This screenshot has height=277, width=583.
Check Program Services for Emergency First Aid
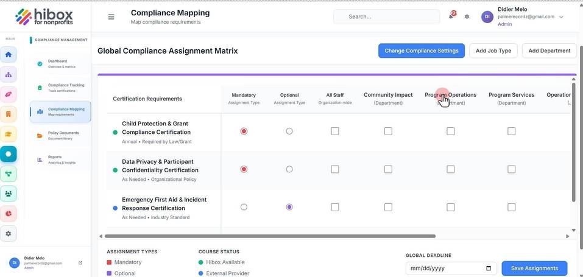512,207
